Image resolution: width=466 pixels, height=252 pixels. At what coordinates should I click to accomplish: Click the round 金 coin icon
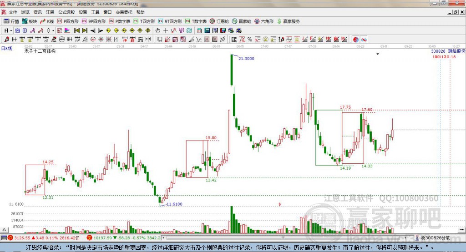pos(265,39)
